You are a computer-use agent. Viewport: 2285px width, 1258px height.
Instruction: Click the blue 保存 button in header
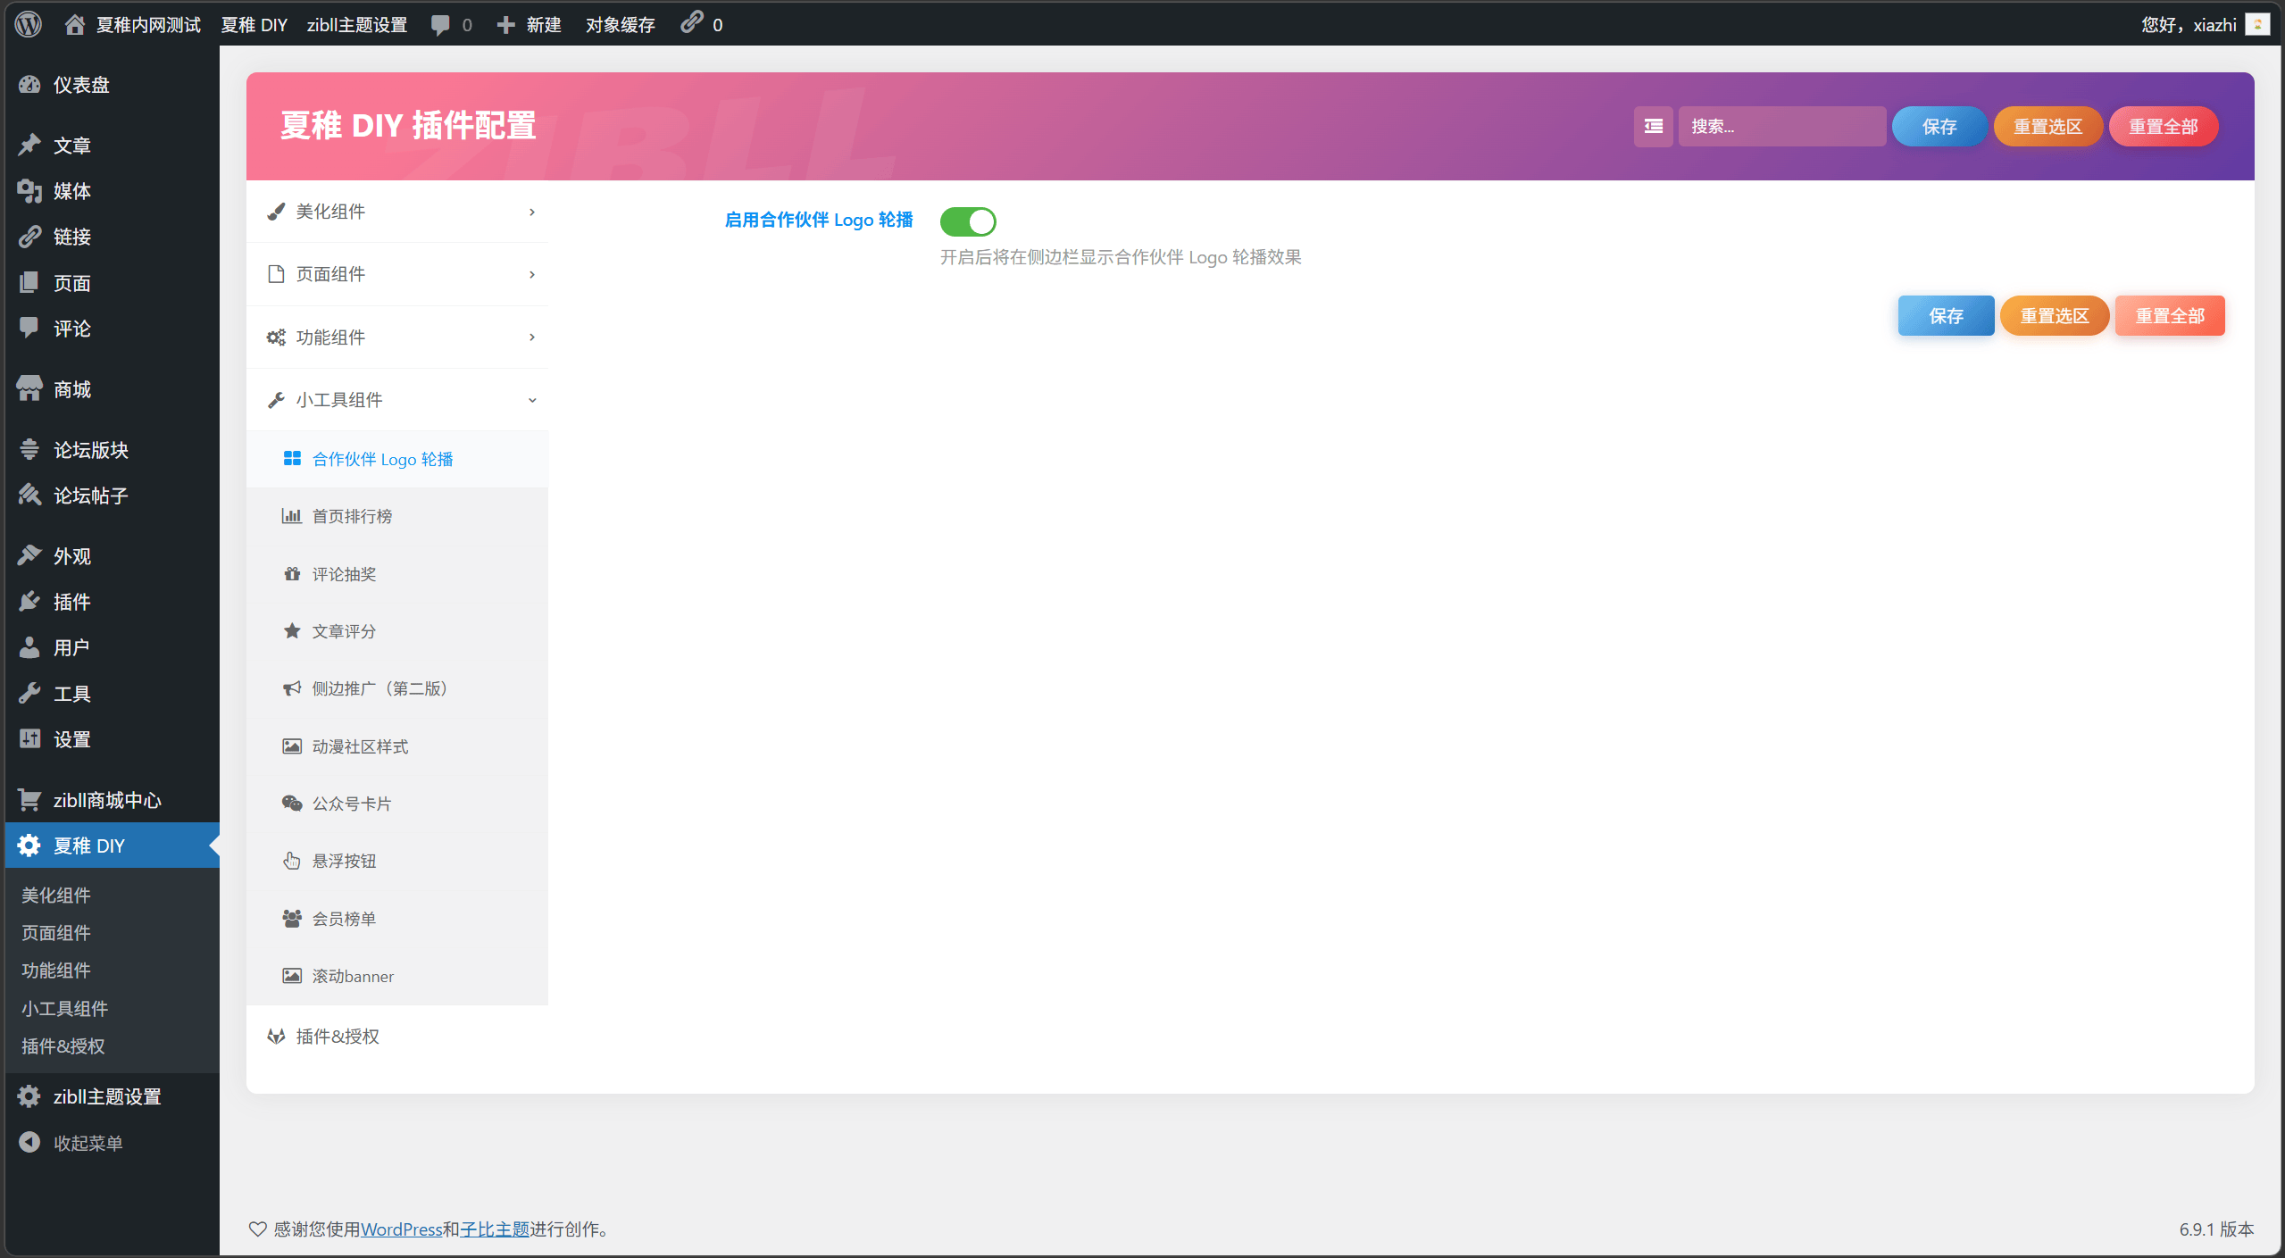click(1939, 126)
